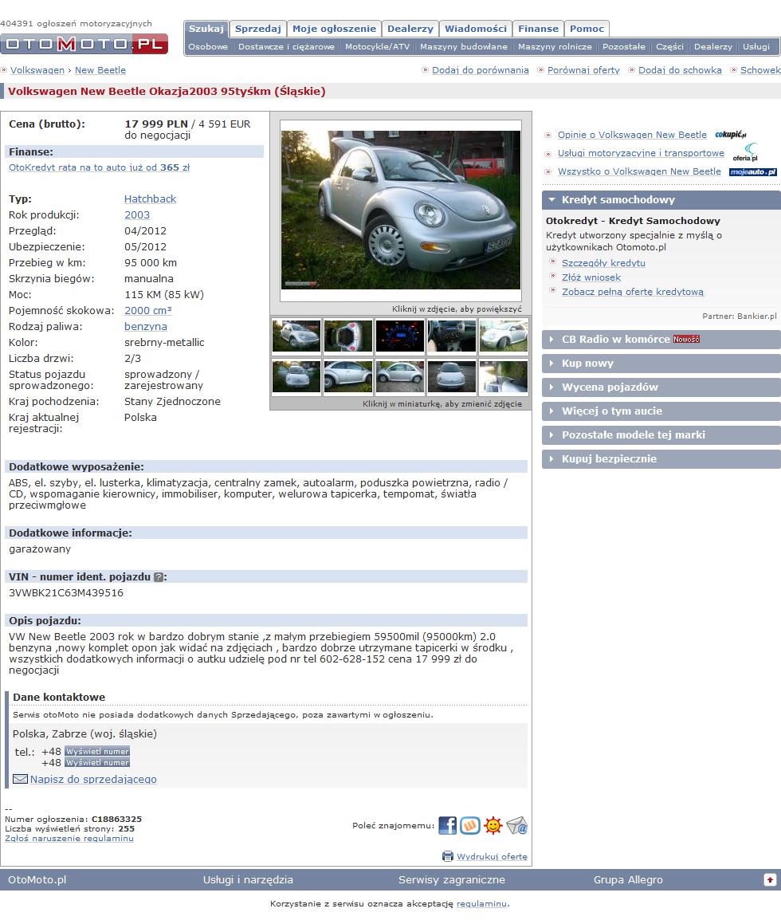The width and height of the screenshot is (781, 924).
Task: Expand the CB Radio w komórce section
Action: pyautogui.click(x=661, y=340)
